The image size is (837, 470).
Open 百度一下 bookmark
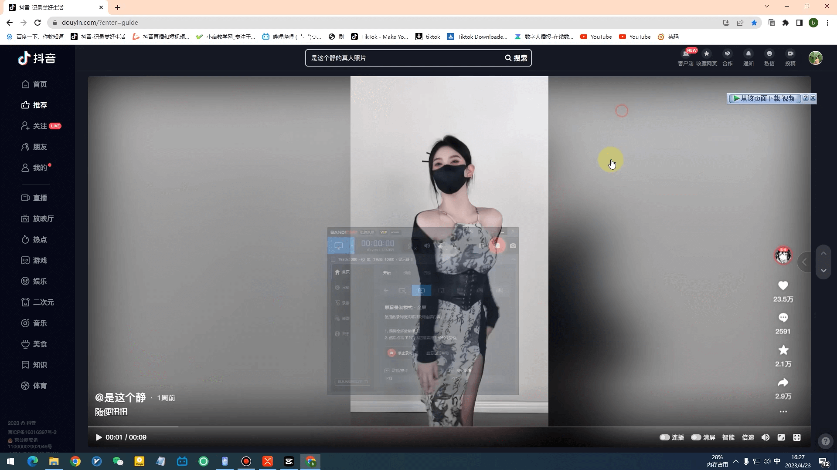pyautogui.click(x=35, y=37)
